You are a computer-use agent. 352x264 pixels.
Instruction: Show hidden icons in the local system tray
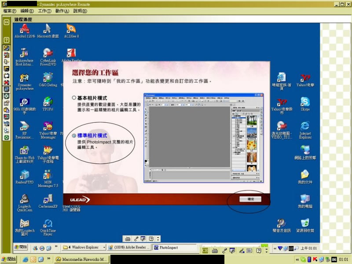[x=297, y=260]
